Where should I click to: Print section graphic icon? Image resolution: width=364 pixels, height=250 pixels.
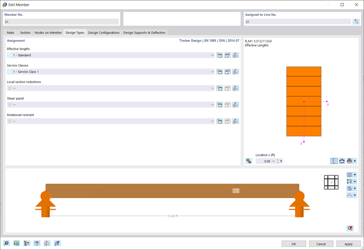(x=349, y=161)
